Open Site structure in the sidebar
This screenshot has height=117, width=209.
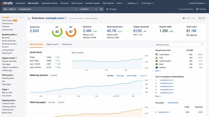[7, 23]
